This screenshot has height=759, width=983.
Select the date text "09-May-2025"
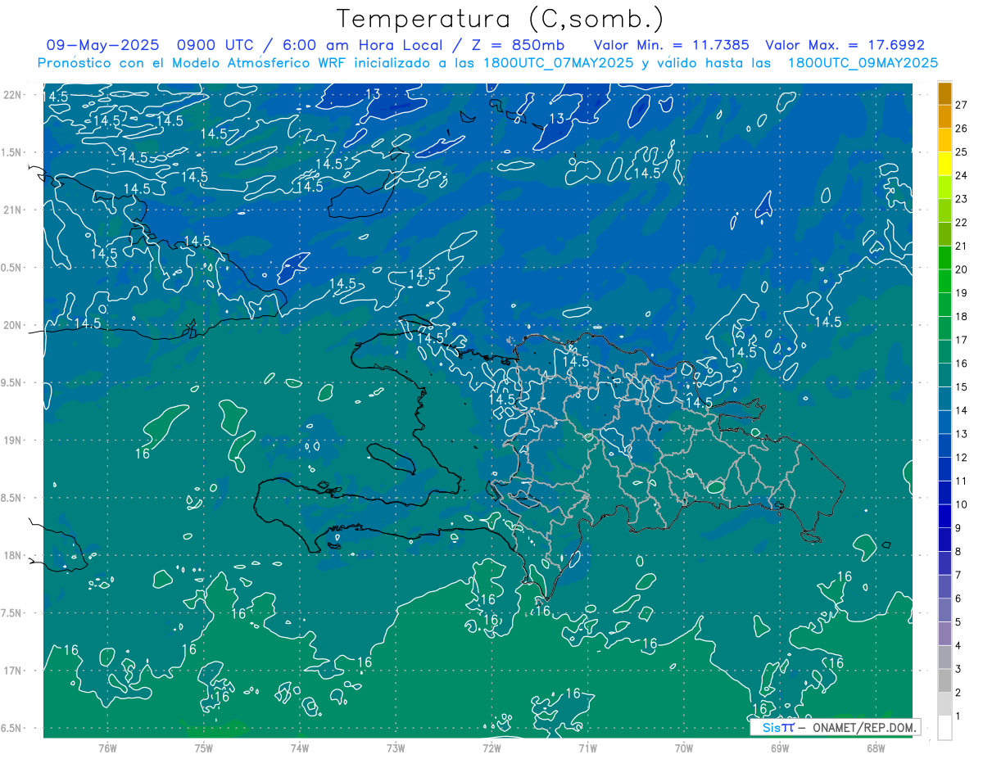102,45
